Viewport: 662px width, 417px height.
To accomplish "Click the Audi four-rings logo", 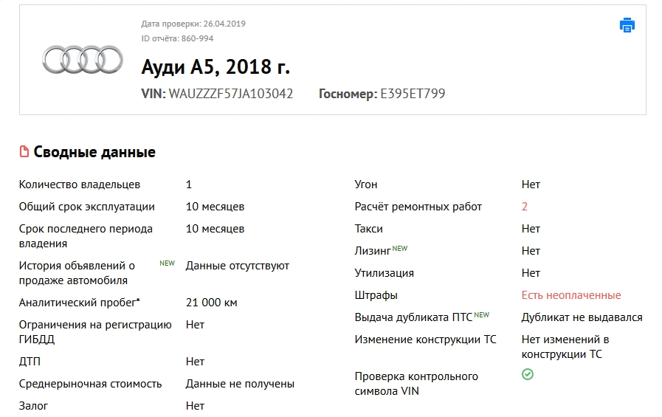I will pos(83,60).
